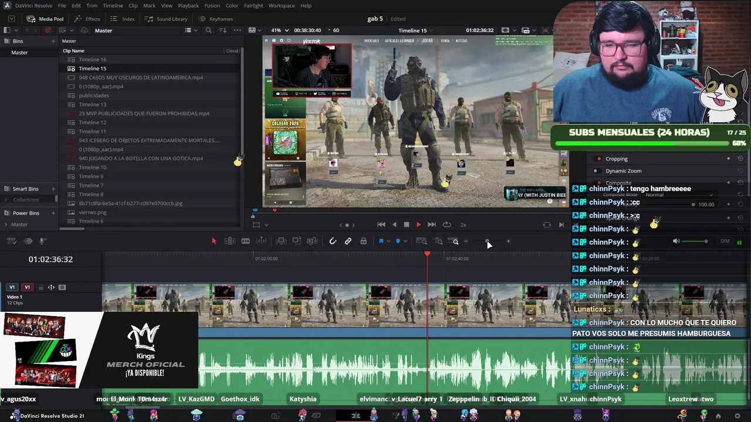The image size is (751, 422).
Task: Open the File menu
Action: click(x=62, y=6)
